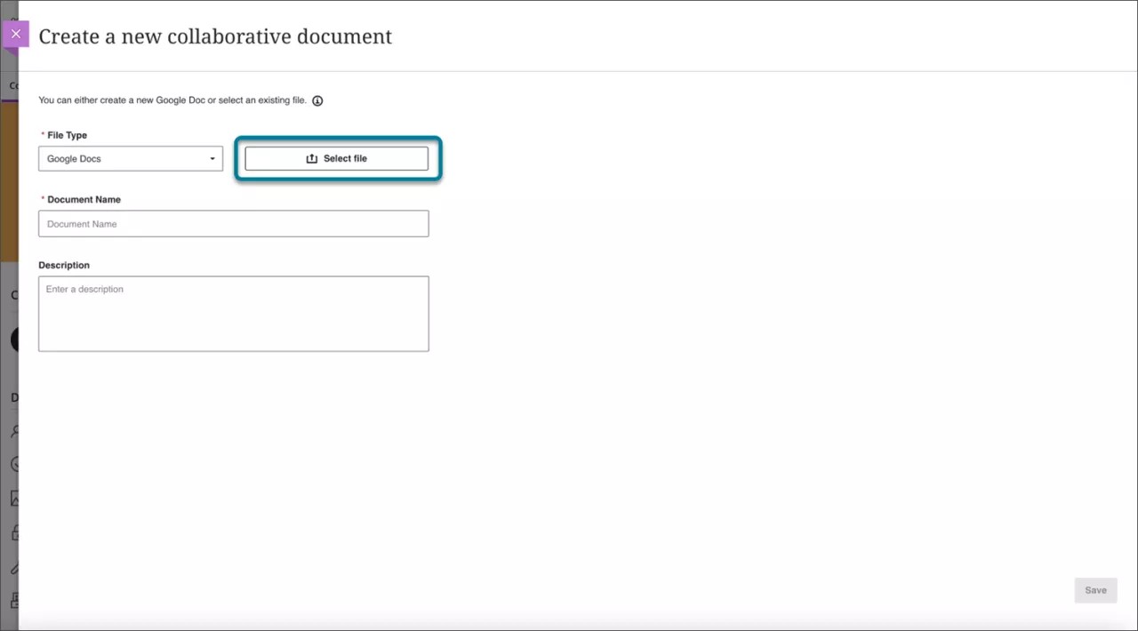Select the pencil icon in the left sidebar
Screen dimensions: 1138x631
tap(14, 567)
